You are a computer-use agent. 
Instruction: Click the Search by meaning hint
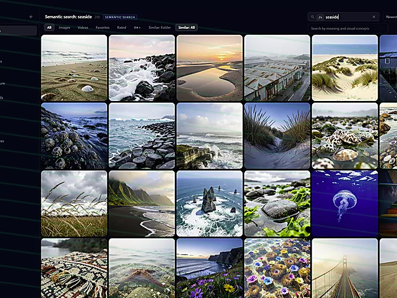340,28
